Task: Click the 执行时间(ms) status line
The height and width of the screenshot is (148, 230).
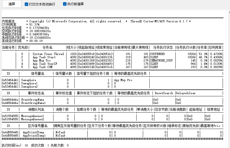Action: (x=15, y=145)
